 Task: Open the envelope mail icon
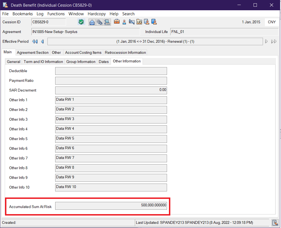point(92,22)
